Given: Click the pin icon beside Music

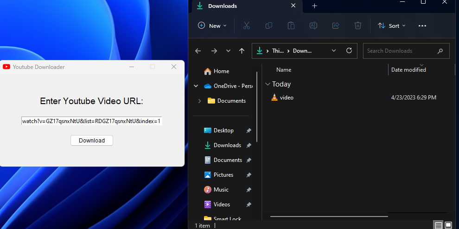Looking at the screenshot, I should click(249, 190).
